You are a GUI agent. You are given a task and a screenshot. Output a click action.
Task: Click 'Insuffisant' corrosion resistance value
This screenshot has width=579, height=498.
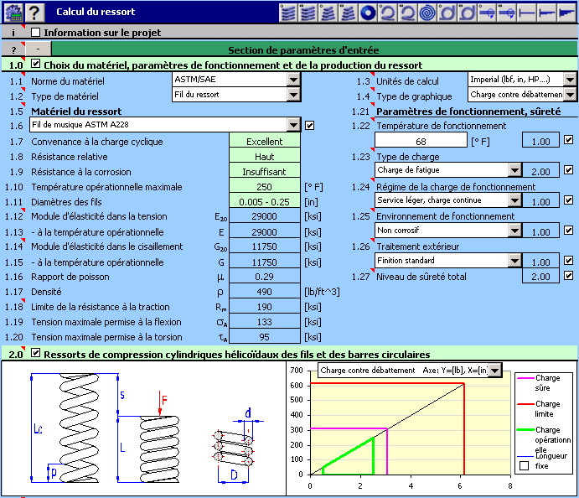click(x=265, y=172)
